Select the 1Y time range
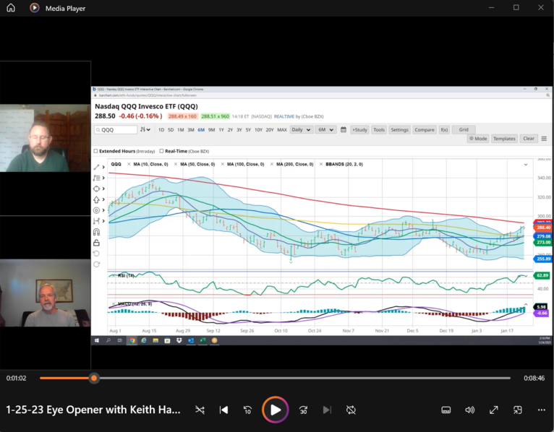 (221, 130)
